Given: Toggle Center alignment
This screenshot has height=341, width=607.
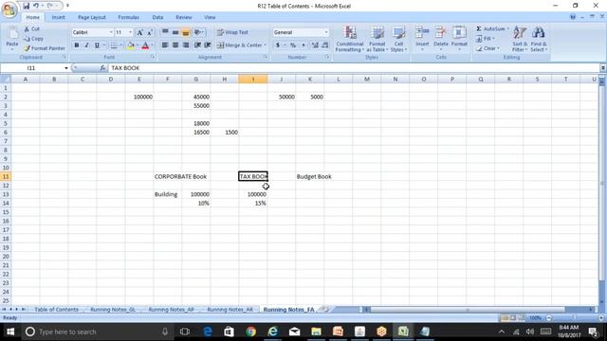Looking at the screenshot, I should pos(175,45).
